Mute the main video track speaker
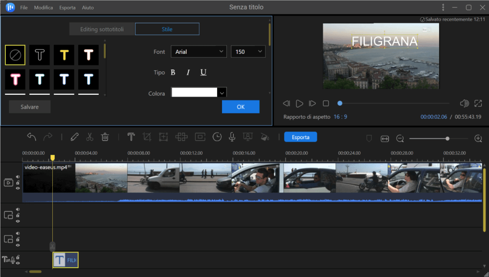 point(18,177)
